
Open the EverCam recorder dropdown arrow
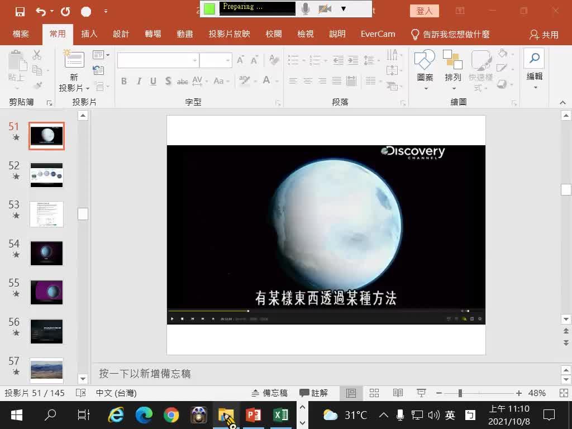point(344,9)
